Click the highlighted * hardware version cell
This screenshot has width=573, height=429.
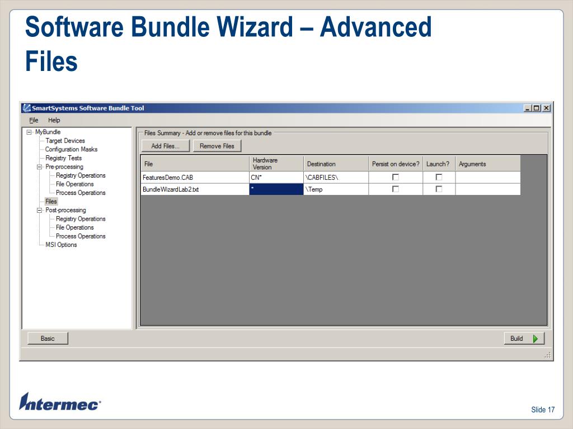276,189
